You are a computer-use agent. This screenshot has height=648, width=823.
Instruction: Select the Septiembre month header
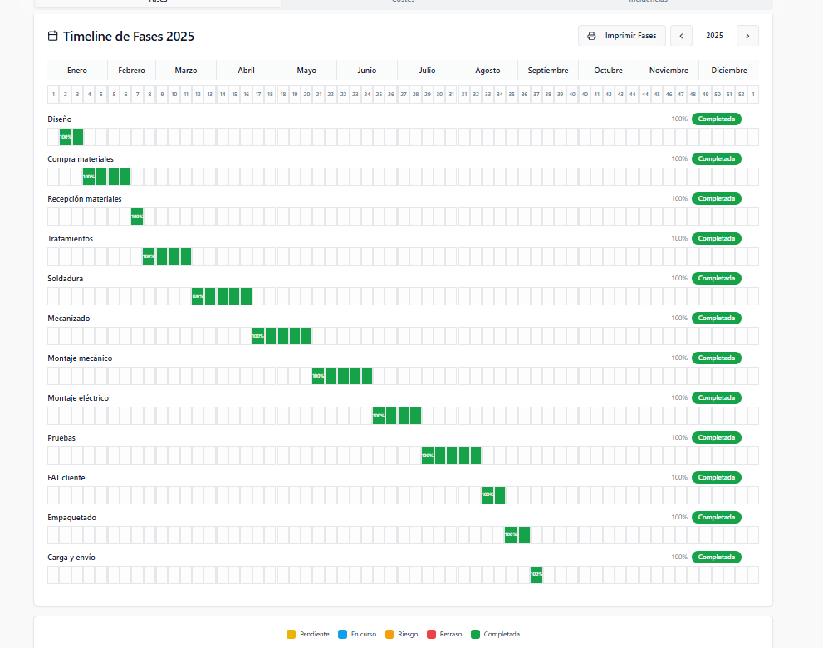coord(548,71)
